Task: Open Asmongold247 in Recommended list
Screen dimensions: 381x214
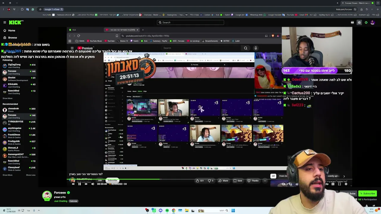Action: click(x=19, y=156)
